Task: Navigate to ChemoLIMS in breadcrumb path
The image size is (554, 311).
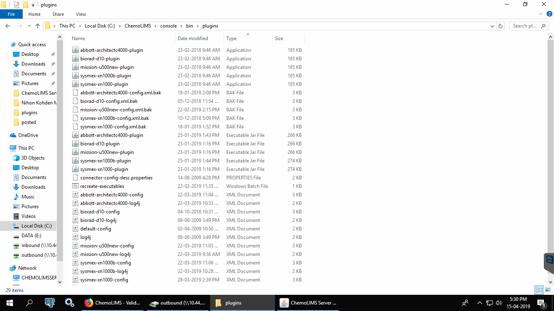Action: coord(137,26)
